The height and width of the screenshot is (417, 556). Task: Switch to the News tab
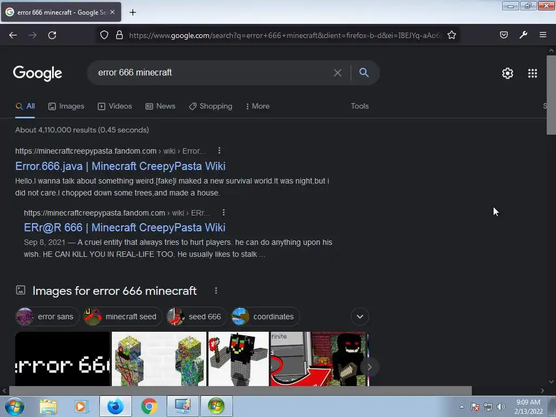pyautogui.click(x=160, y=106)
